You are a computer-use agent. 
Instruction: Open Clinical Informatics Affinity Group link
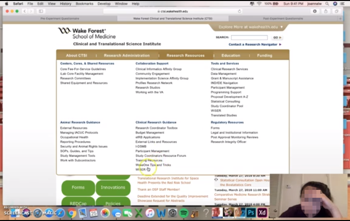pyautogui.click(x=159, y=69)
